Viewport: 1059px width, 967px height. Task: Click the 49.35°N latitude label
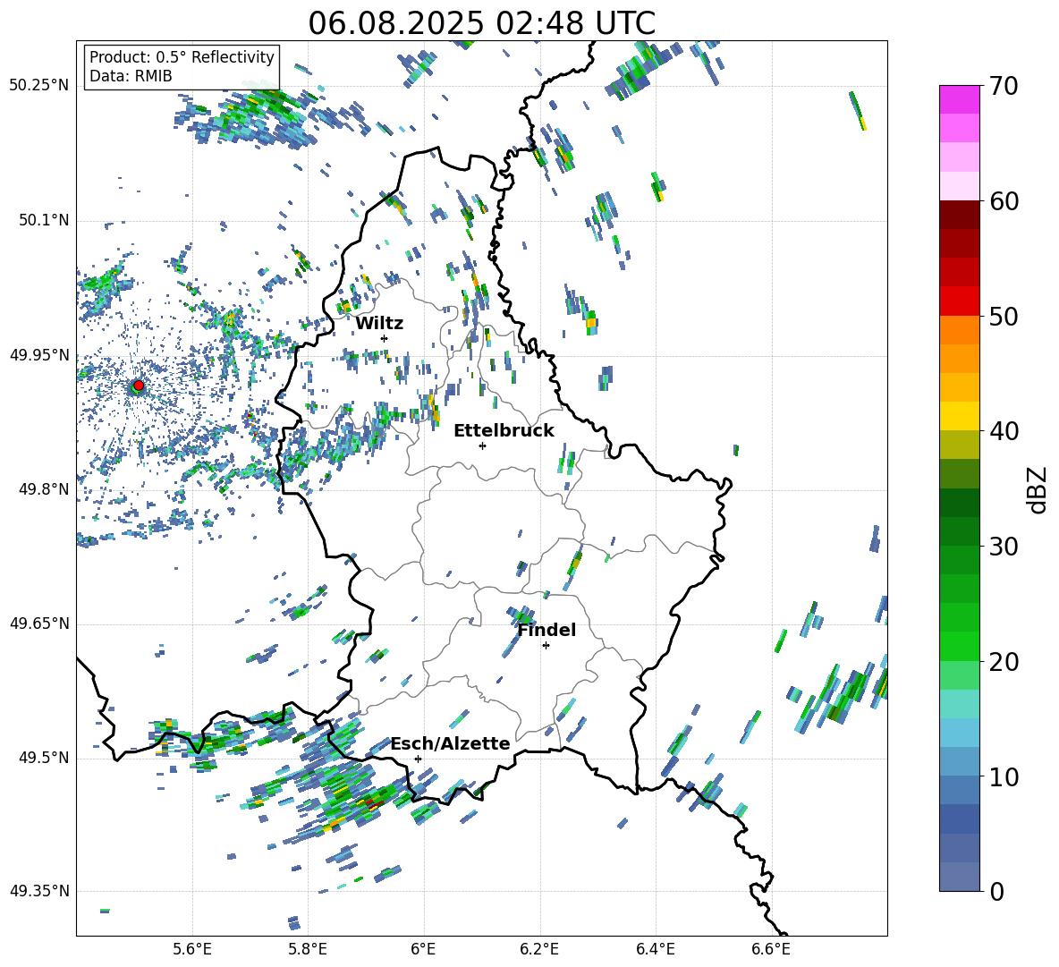click(39, 891)
